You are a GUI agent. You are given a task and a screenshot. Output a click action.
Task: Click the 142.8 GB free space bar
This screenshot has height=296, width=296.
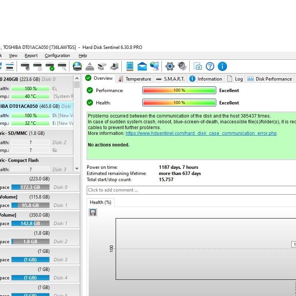click(30, 224)
